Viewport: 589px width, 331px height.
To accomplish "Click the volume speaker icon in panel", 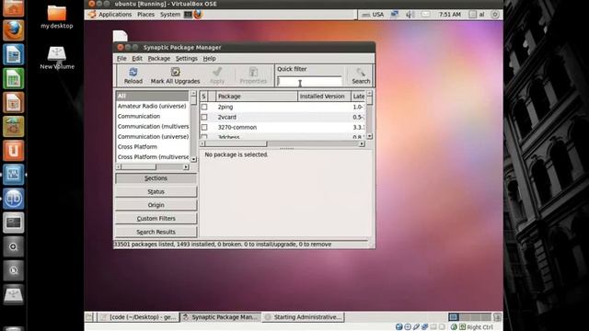I will [410, 15].
